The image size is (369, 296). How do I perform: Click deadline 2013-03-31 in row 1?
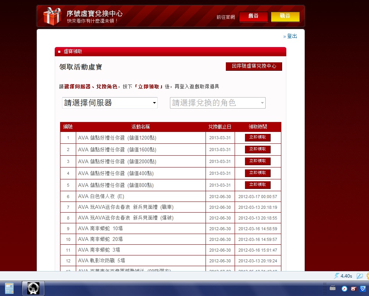220,138
